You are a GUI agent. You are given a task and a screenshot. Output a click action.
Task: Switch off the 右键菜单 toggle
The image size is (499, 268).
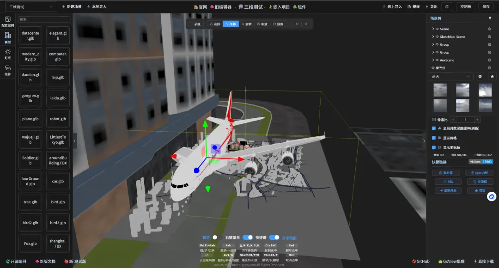248,238
